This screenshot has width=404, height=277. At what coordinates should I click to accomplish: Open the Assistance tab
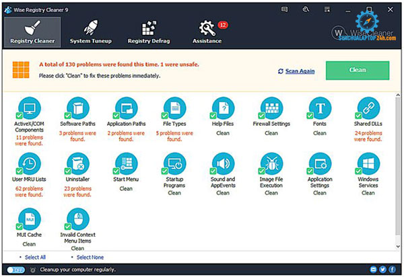[207, 32]
